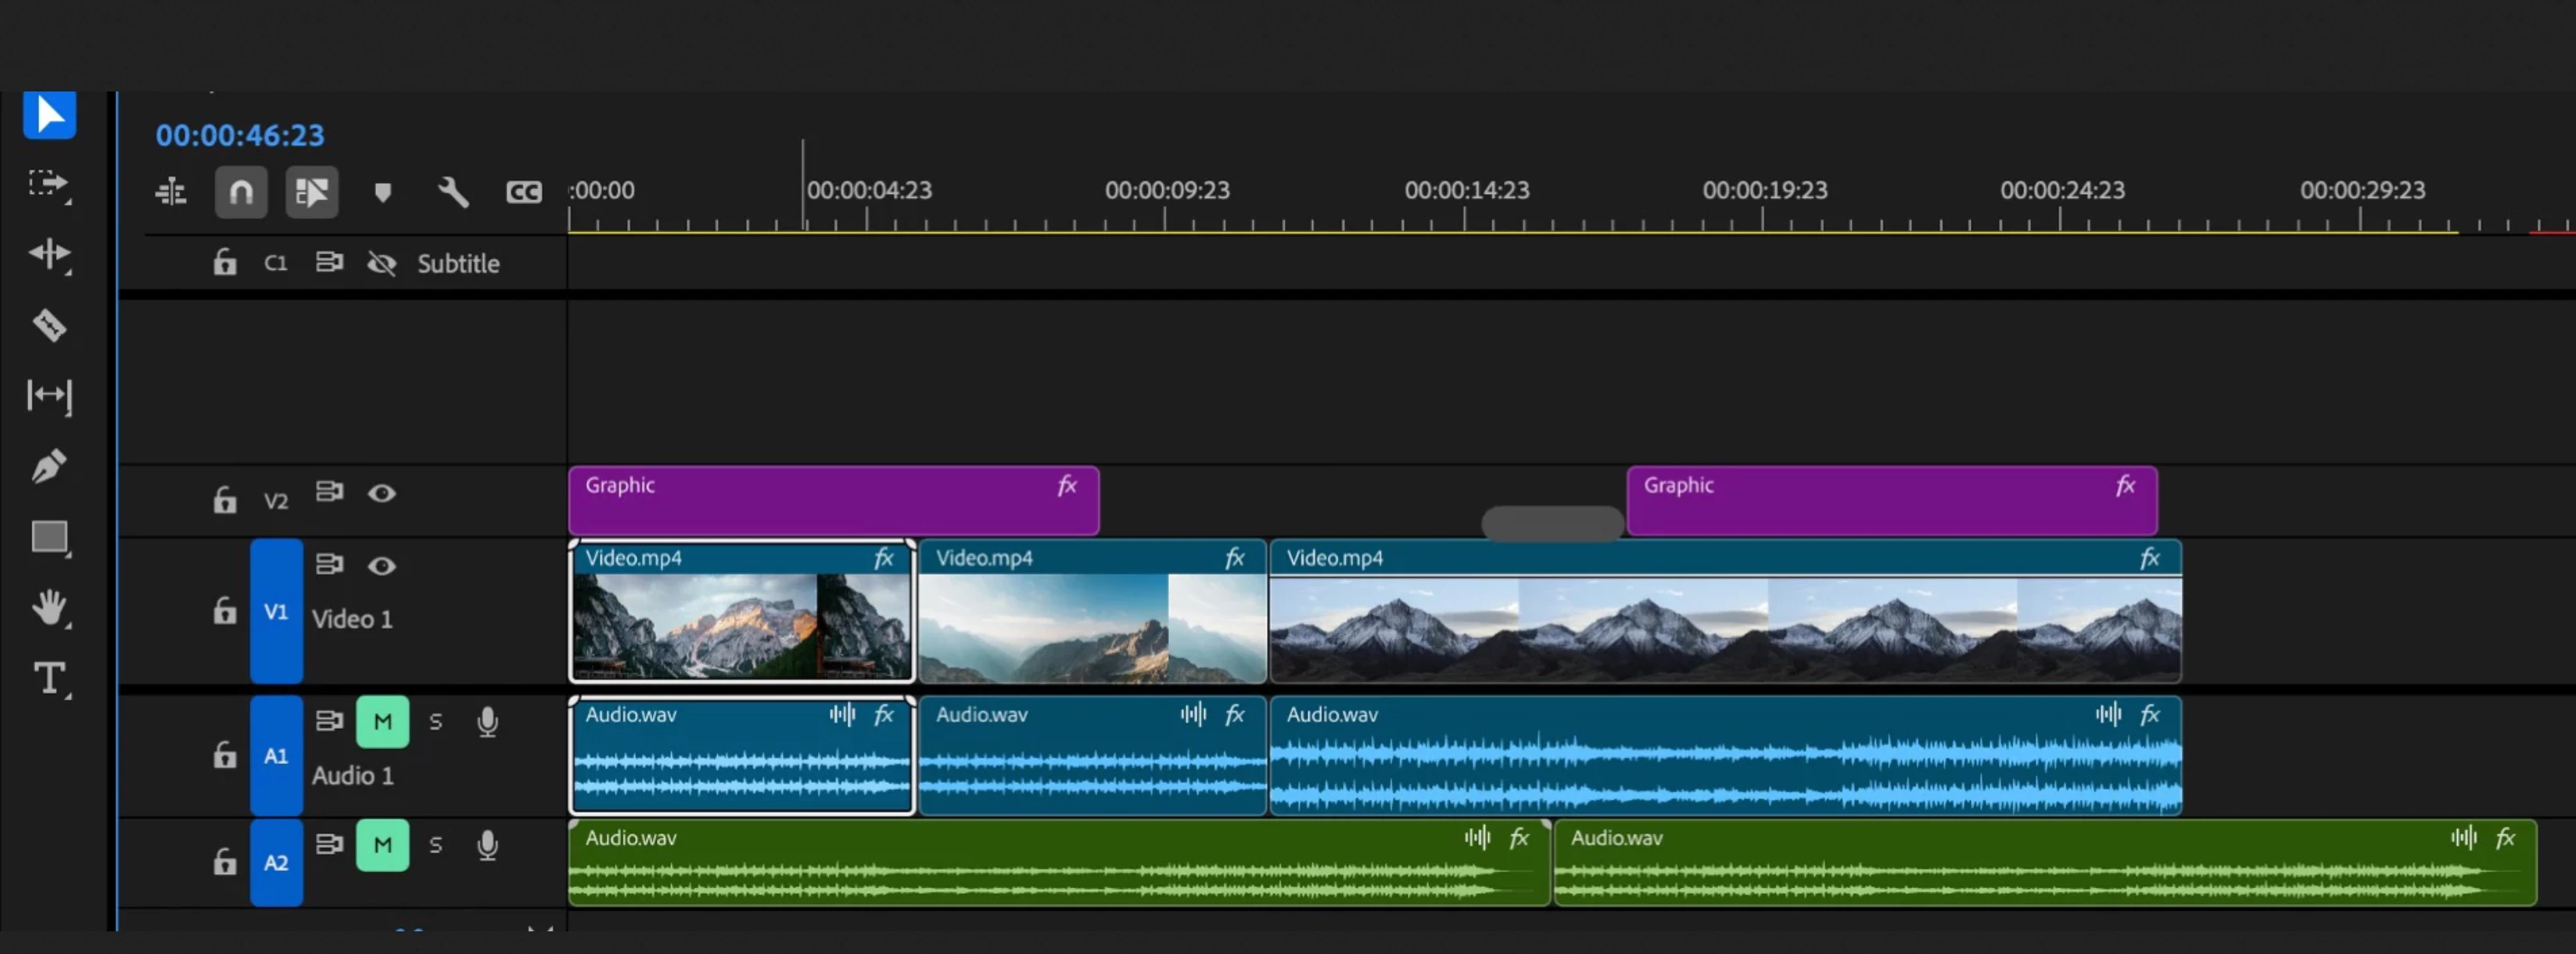Select the Hand tool
The image size is (2576, 954).
[48, 607]
